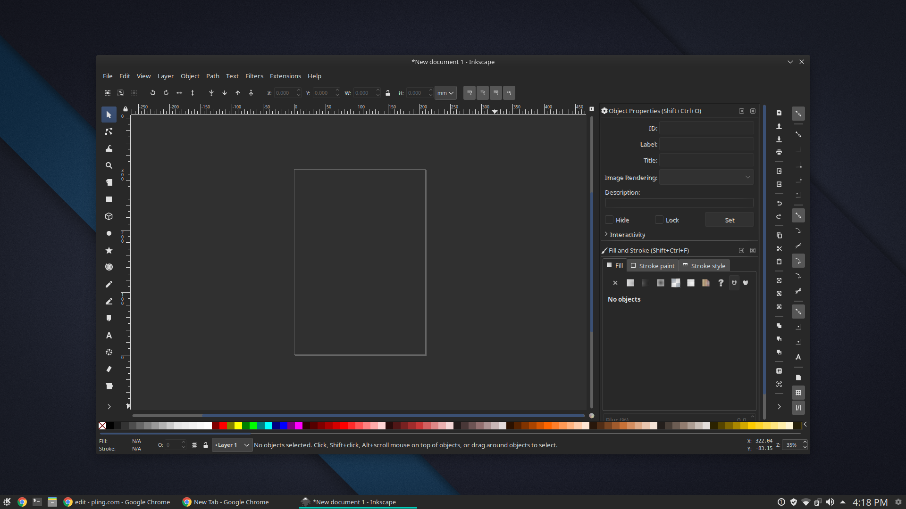Select the Pencil freehand tool
906x509 pixels.
point(109,284)
